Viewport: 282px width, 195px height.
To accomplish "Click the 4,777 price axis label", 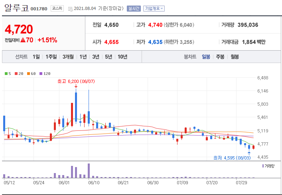I will 263,144.
